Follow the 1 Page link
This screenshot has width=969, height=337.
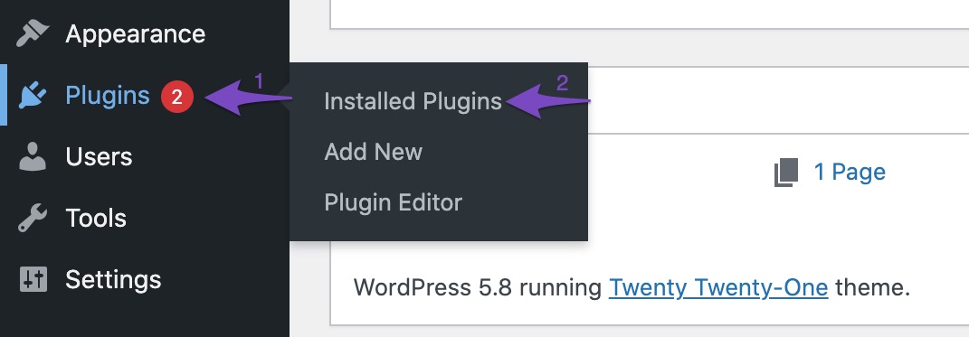[x=850, y=172]
